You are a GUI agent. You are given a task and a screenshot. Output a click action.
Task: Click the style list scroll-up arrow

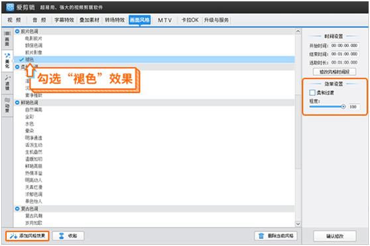pos(298,31)
